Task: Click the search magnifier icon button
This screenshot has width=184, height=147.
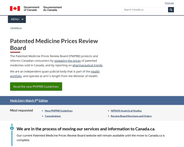Action: pos(171,9)
